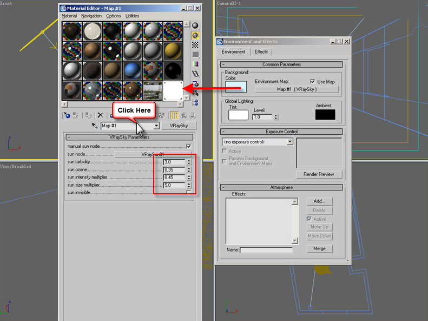The image size is (428, 321).
Task: Click the Go Forward to Sibling icon
Action: [x=193, y=115]
